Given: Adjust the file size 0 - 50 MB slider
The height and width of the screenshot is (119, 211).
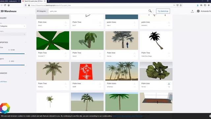Looking at the screenshot, I should point(12,54).
